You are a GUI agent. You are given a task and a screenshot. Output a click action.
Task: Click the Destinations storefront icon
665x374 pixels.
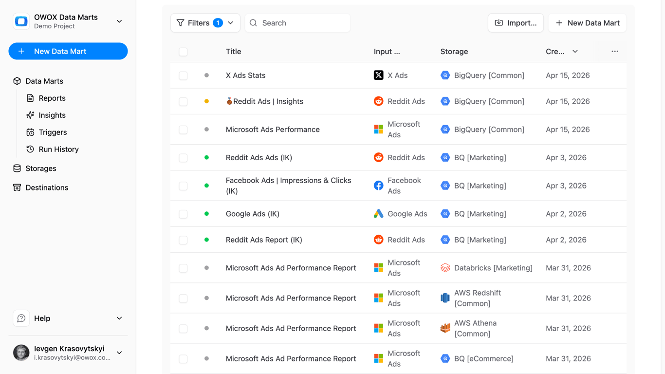pyautogui.click(x=17, y=187)
